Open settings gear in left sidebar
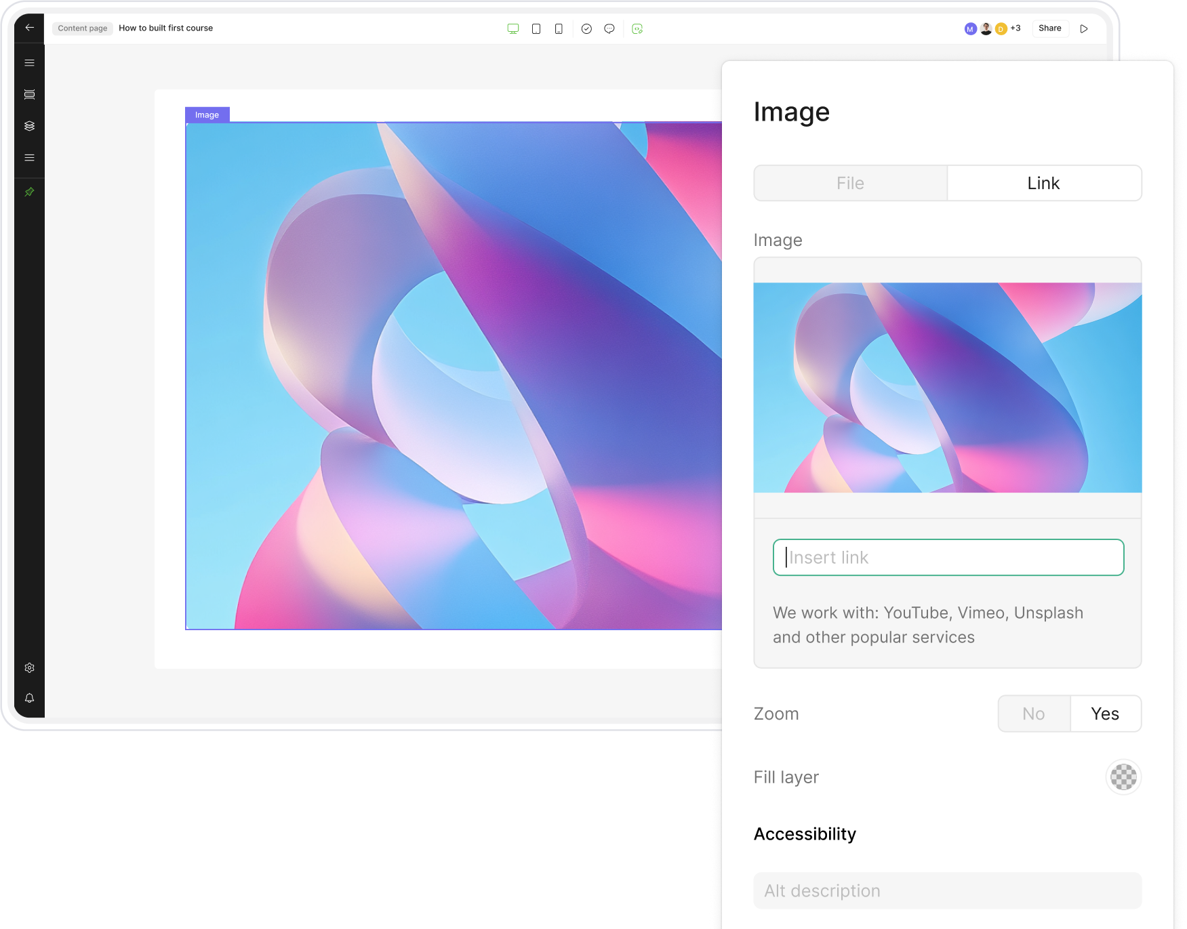 point(29,668)
